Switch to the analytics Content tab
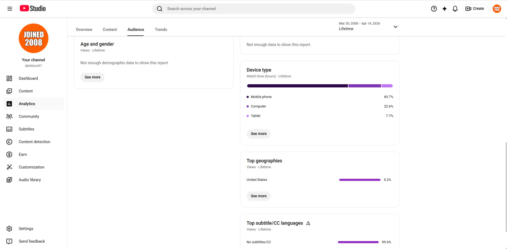507x249 pixels. point(110,30)
